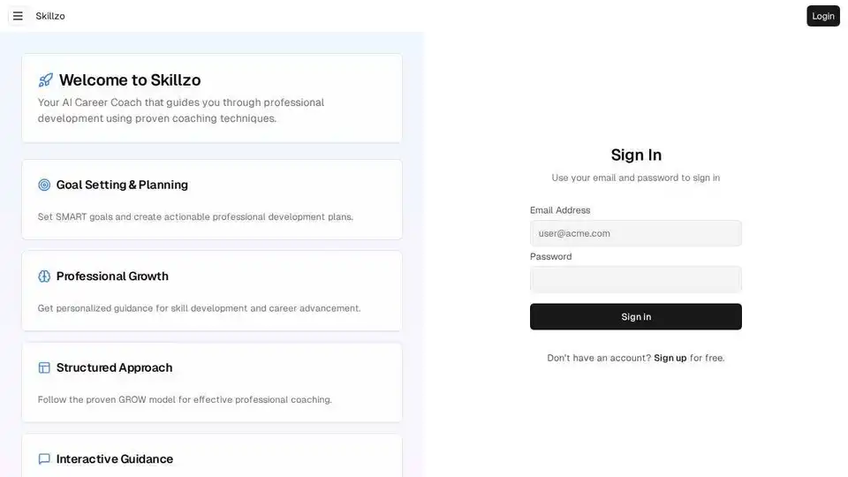Click the target icon for Goal Setting
The width and height of the screenshot is (848, 477).
[x=44, y=185]
